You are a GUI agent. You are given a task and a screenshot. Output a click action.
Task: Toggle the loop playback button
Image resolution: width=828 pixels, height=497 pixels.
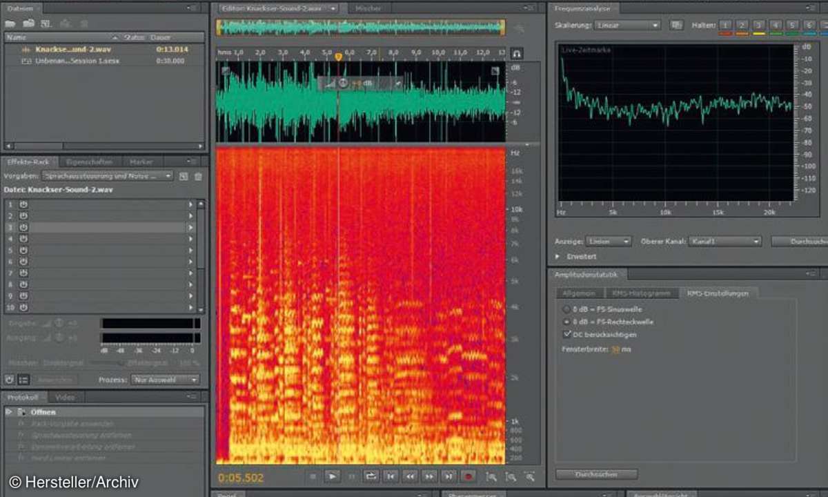[371, 476]
